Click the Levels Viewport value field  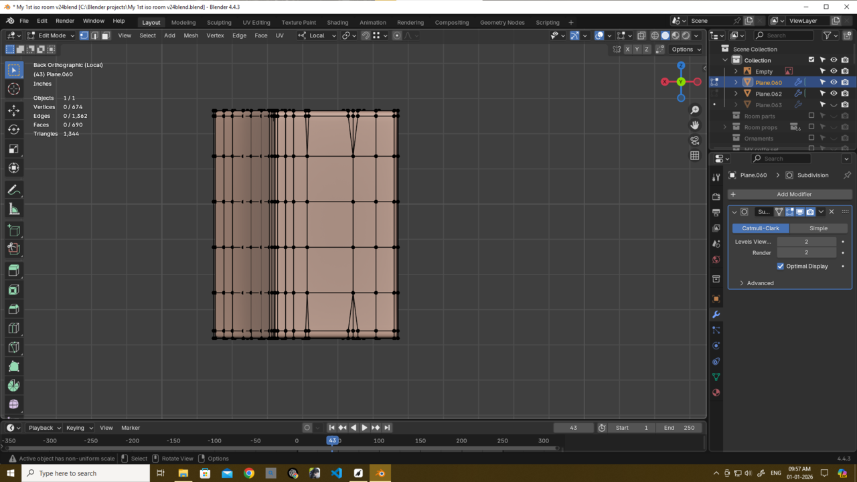pyautogui.click(x=806, y=242)
